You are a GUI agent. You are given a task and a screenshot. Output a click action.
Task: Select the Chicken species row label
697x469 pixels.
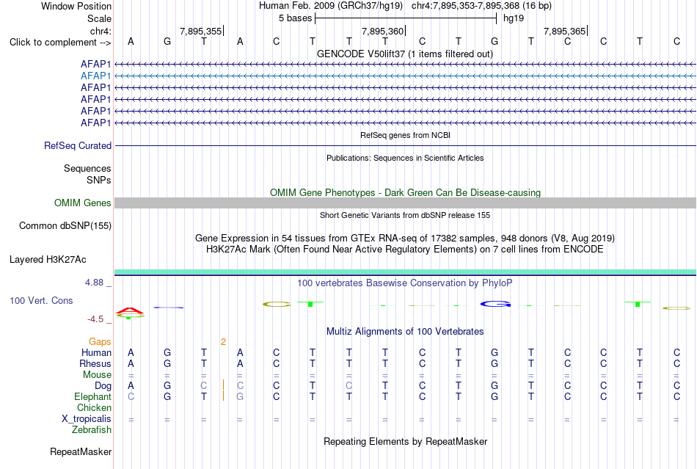(94, 408)
